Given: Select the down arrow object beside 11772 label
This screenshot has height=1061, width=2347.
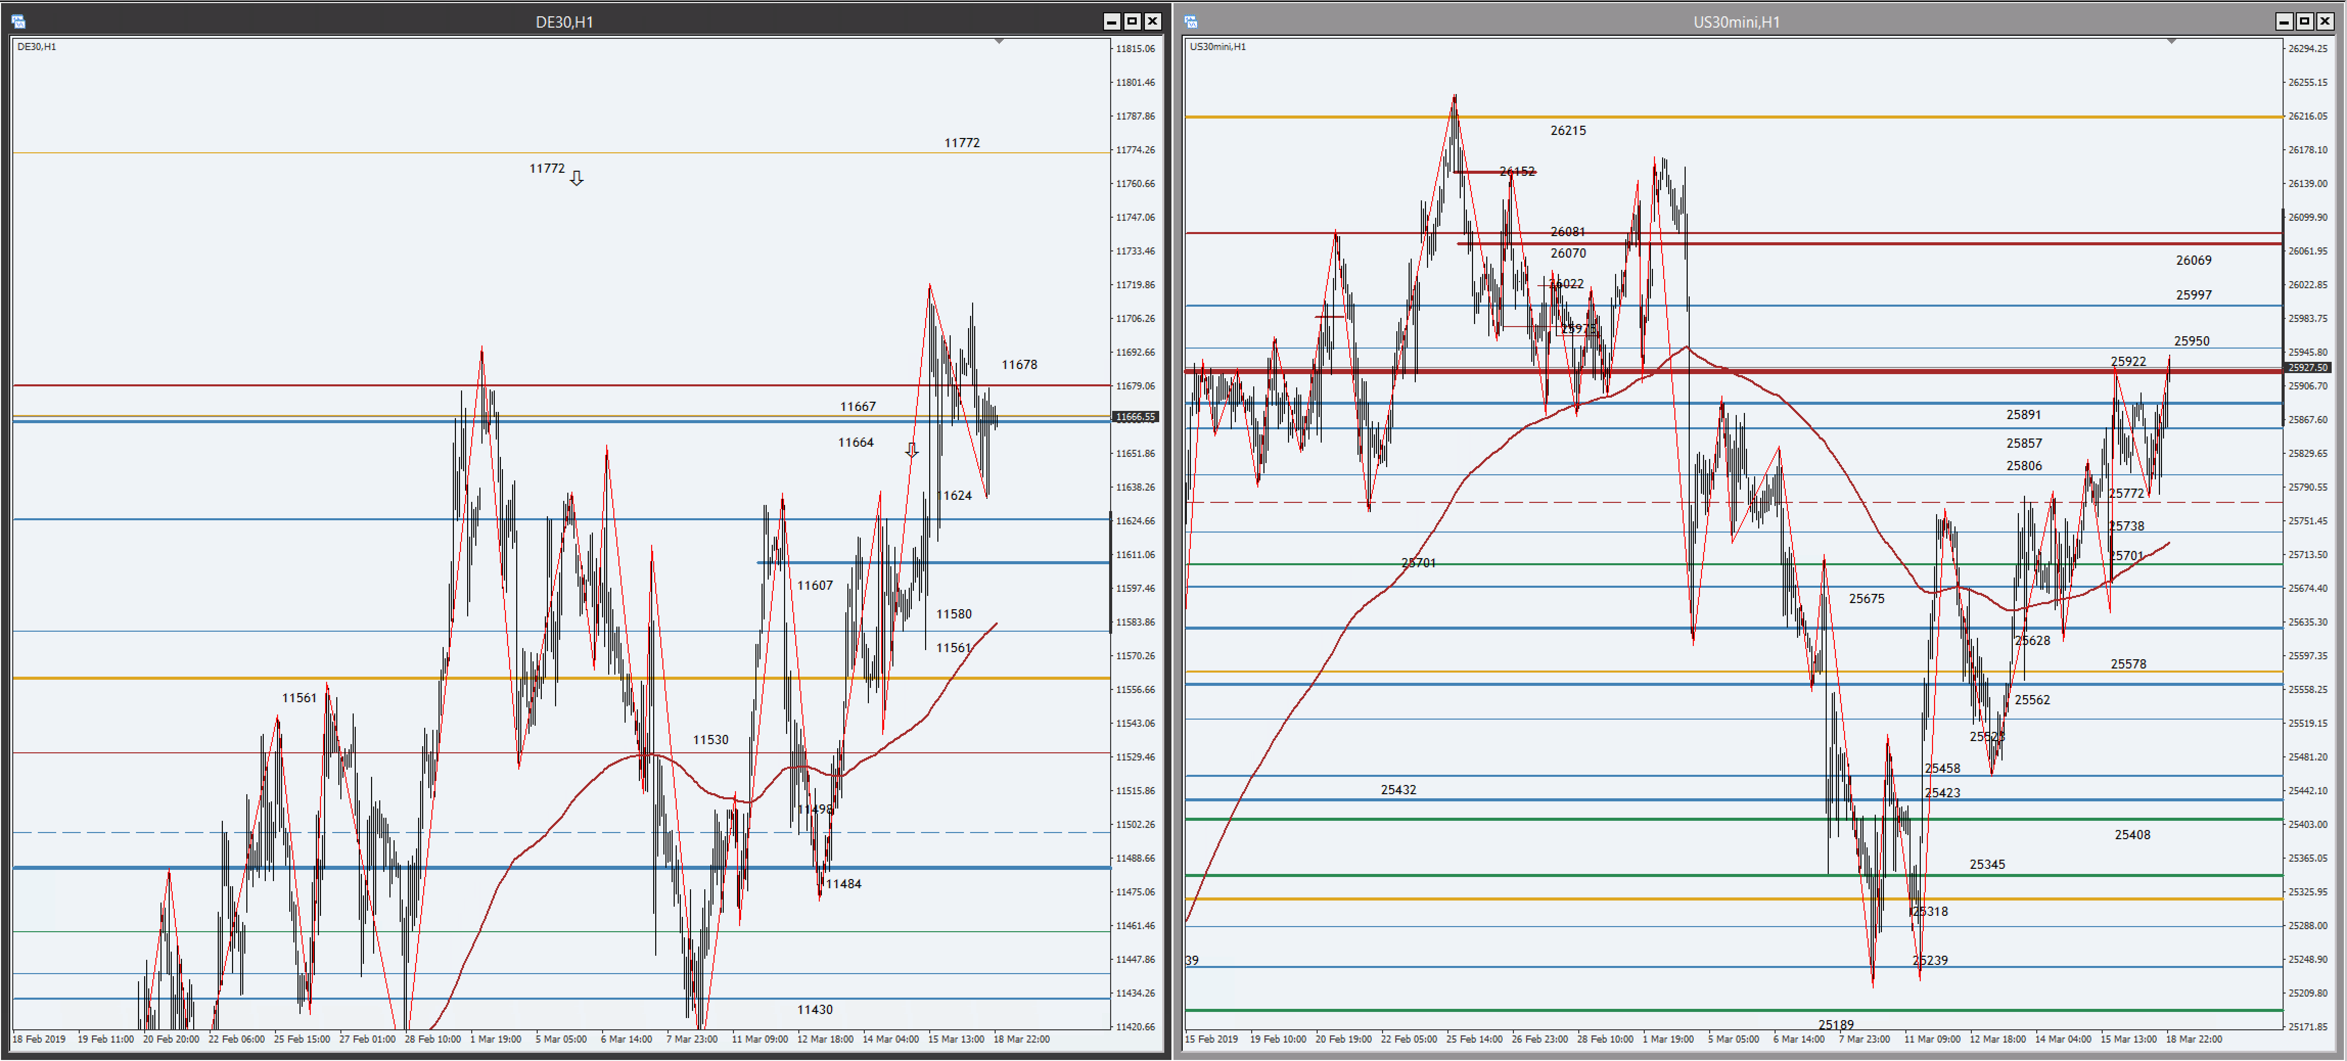Looking at the screenshot, I should (x=577, y=178).
